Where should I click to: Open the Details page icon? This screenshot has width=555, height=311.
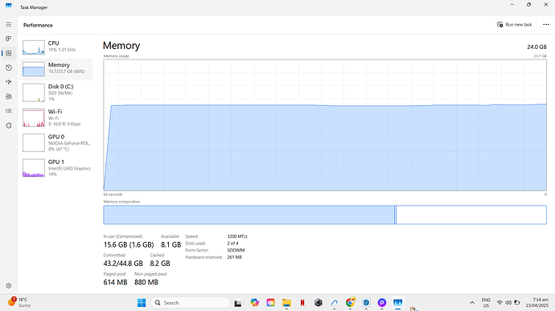point(9,111)
